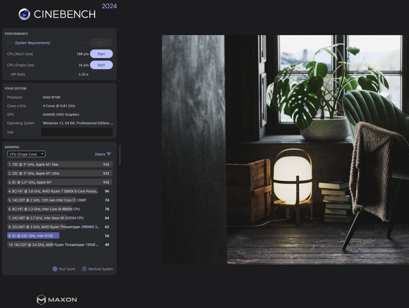Select the AMD Ryzen 7 5800X row
409x308 pixels.
tap(60, 191)
